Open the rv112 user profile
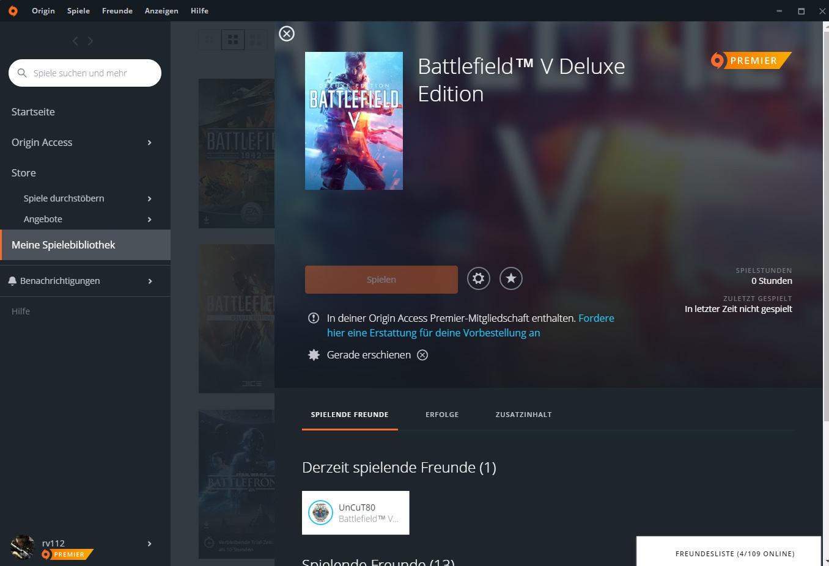Screen dimensions: 829x566 click(53, 543)
